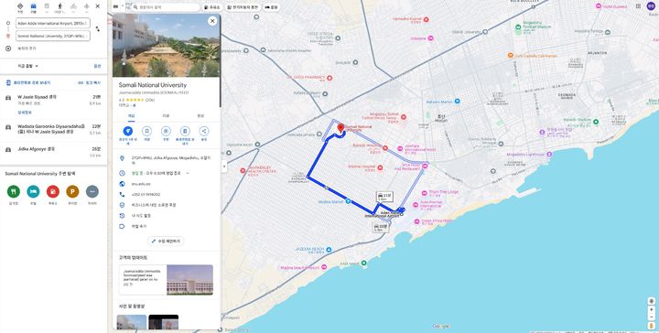Expand the opening hours chevron
This screenshot has width=659, height=333.
point(188,173)
